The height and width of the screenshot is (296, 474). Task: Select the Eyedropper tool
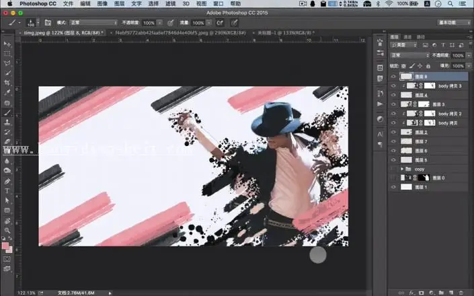point(7,93)
